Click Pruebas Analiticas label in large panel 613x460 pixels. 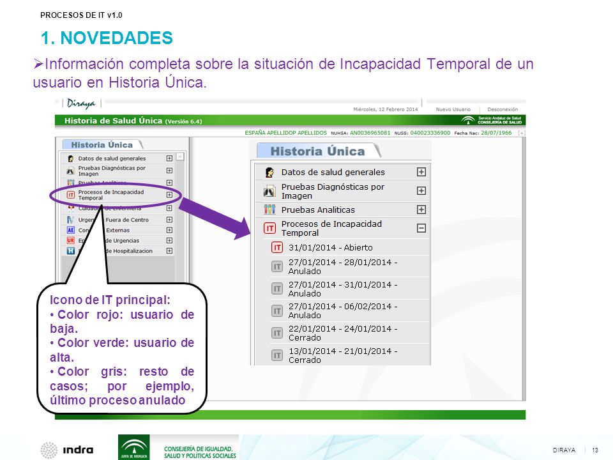pyautogui.click(x=318, y=210)
